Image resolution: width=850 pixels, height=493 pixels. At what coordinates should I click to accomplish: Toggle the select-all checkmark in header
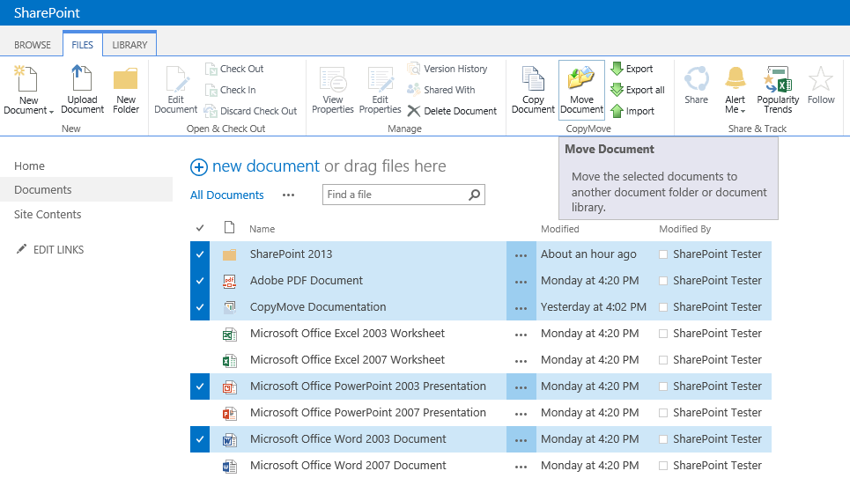click(200, 228)
